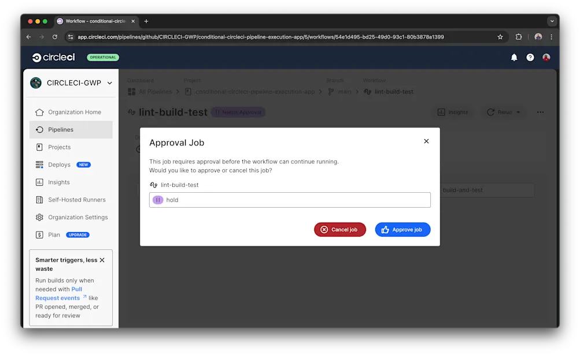Open the help question mark icon

(x=530, y=57)
